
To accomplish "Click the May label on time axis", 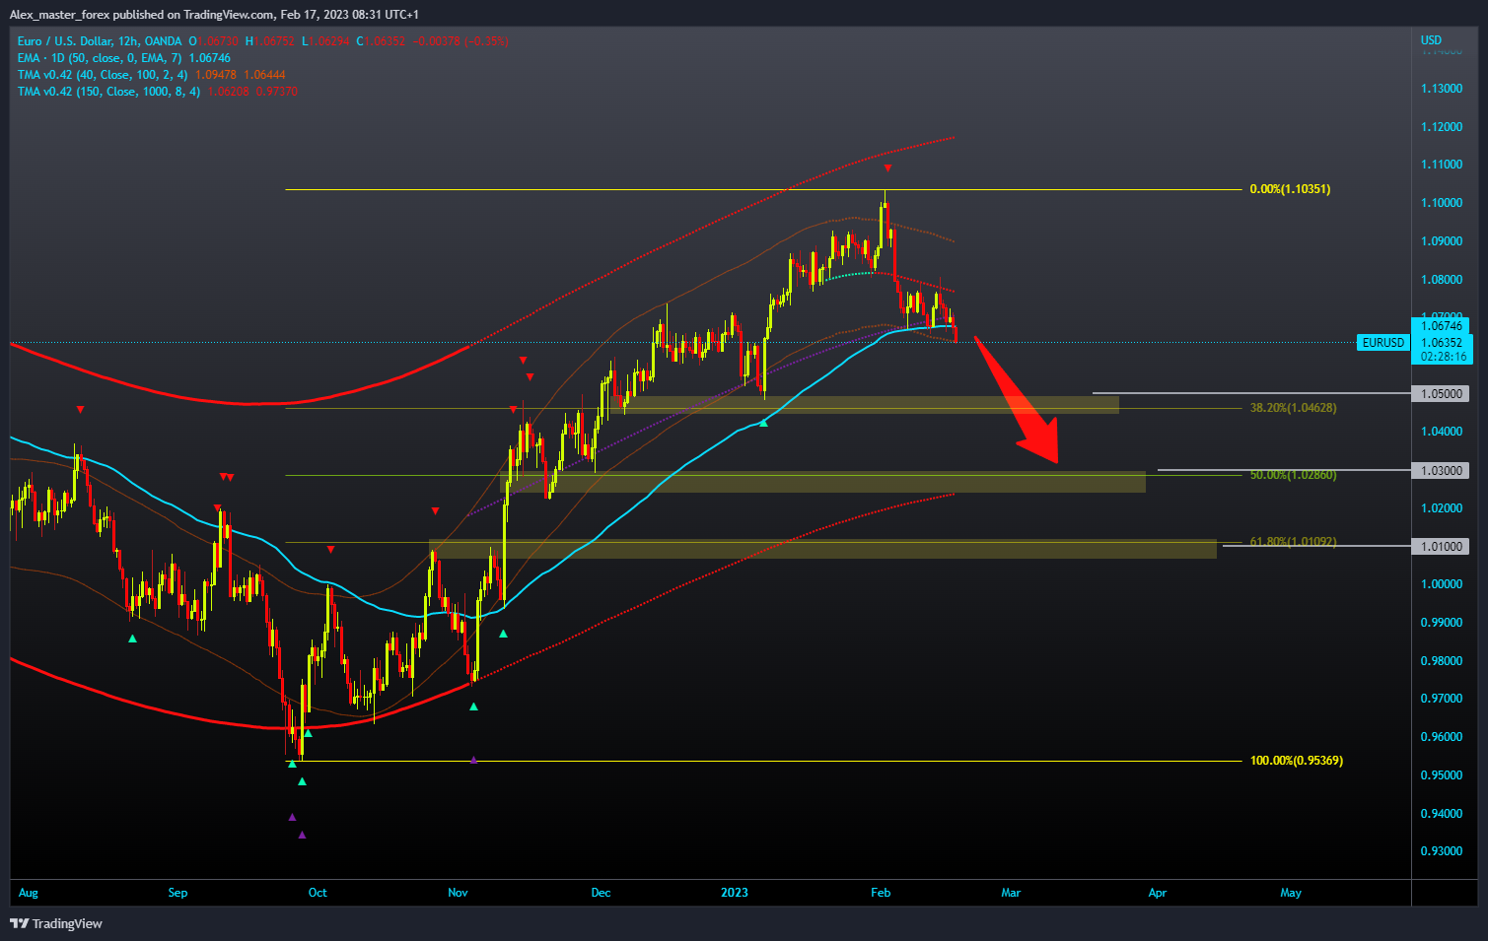I will (1291, 893).
